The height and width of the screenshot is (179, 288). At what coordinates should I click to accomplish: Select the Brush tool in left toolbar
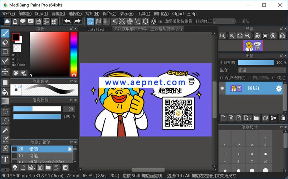click(5, 33)
